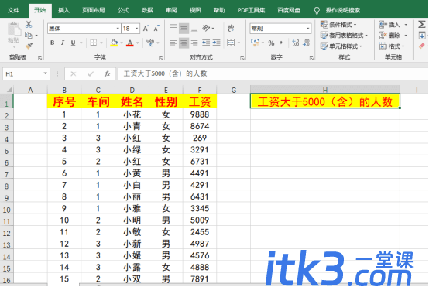Open the font name dropdown showing 黑体
Screen dimensions: 429x287
coord(118,29)
